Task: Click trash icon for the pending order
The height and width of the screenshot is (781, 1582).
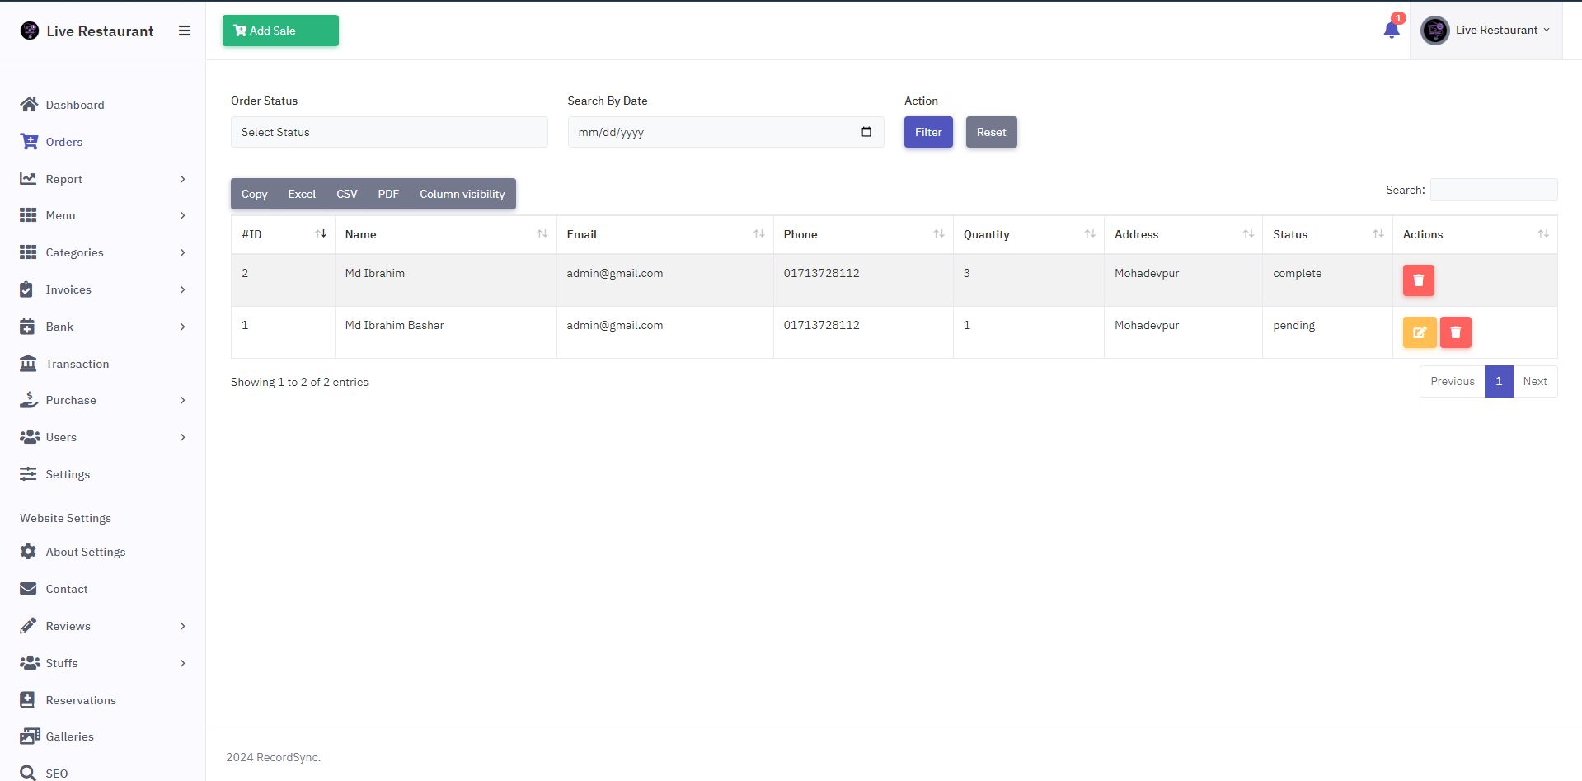Action: [x=1455, y=332]
